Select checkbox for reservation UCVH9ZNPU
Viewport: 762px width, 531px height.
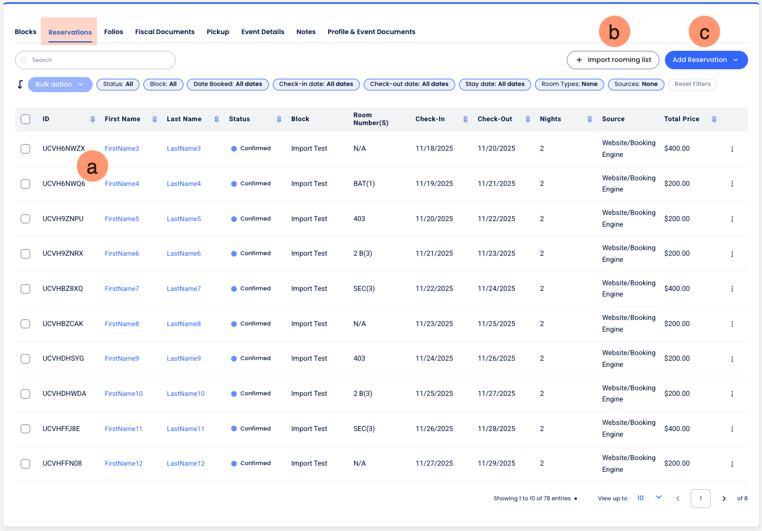26,219
